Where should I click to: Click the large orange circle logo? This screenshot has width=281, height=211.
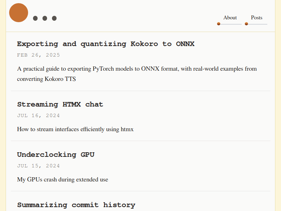(x=19, y=13)
